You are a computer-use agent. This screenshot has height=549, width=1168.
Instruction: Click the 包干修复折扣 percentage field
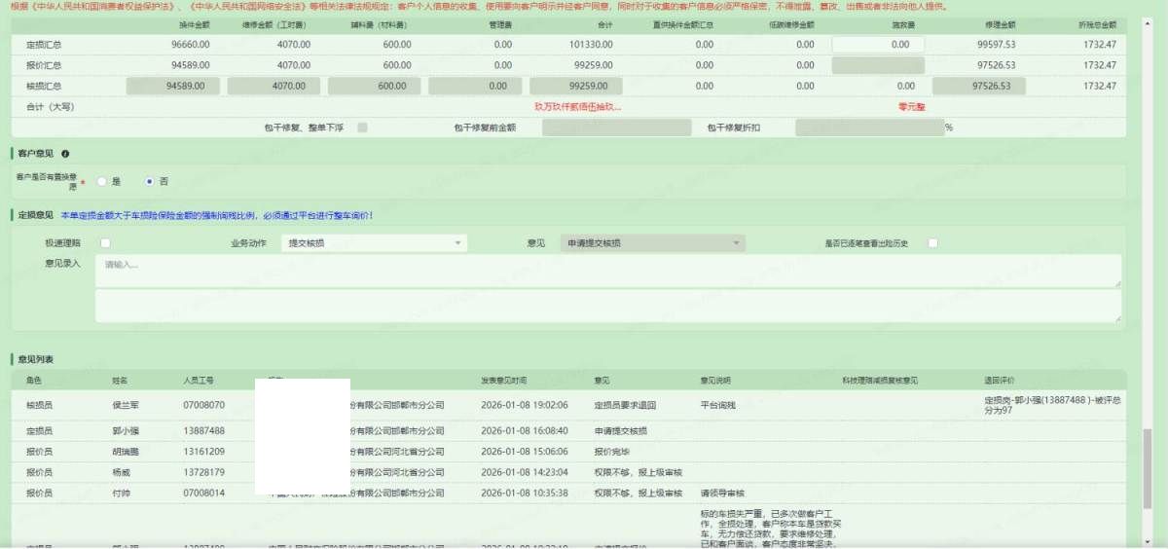(x=868, y=128)
